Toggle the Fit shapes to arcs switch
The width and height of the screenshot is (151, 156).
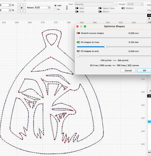click(78, 51)
